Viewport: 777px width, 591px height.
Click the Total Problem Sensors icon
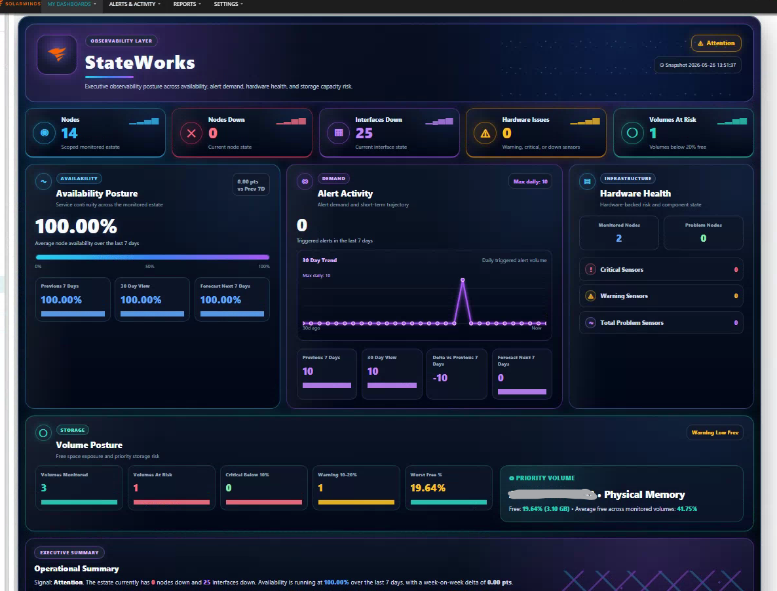[x=590, y=322]
